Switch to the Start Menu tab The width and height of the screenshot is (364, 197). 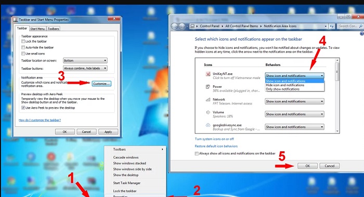pyautogui.click(x=37, y=29)
